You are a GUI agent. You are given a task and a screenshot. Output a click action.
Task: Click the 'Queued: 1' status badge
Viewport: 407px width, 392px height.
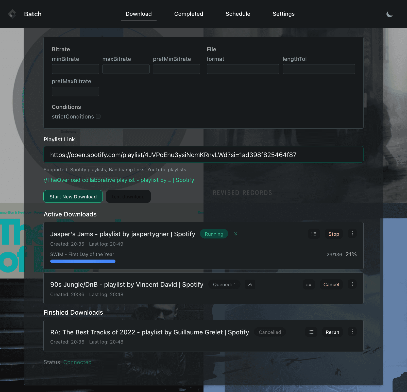224,284
